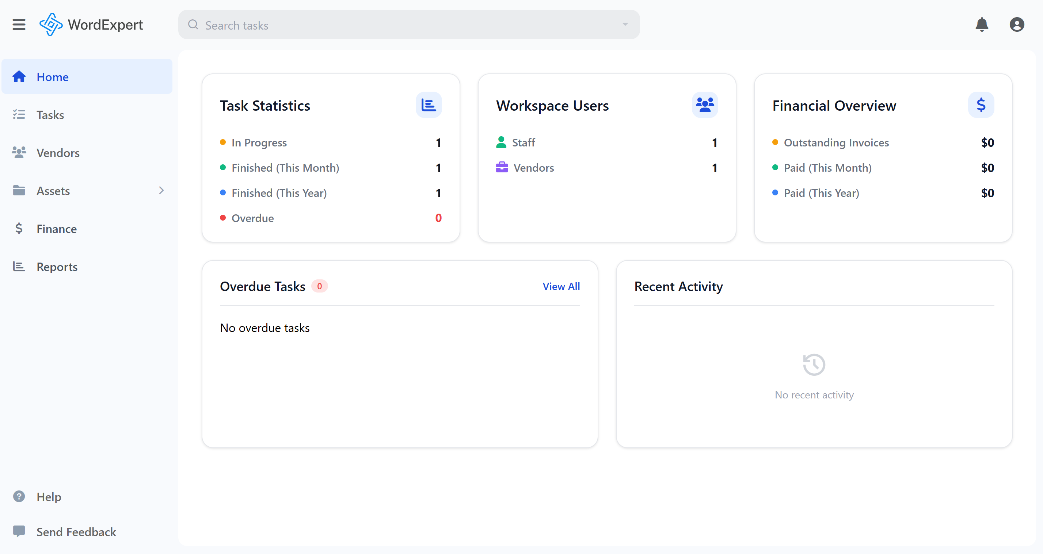View All overdue tasks

tap(561, 286)
